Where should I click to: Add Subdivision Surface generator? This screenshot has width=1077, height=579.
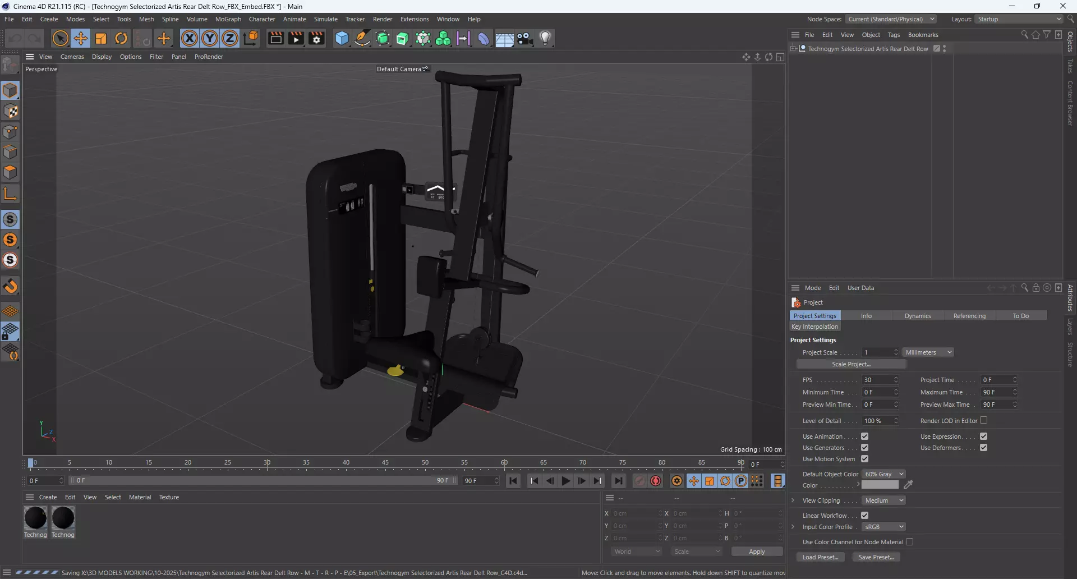coord(383,38)
